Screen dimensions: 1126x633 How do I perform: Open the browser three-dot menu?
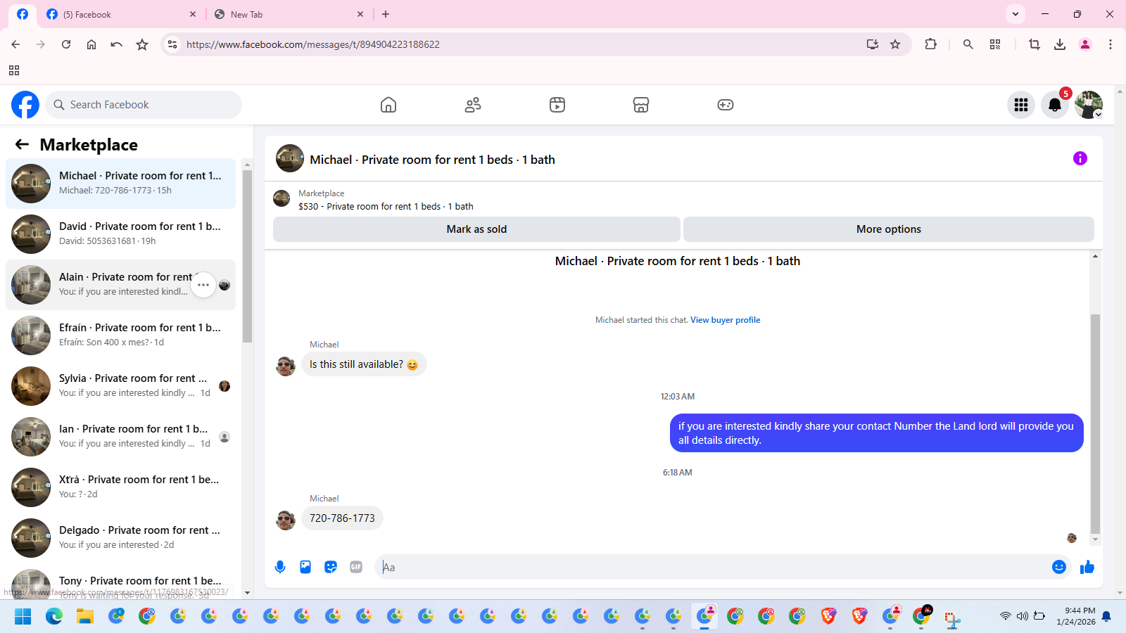click(1111, 44)
